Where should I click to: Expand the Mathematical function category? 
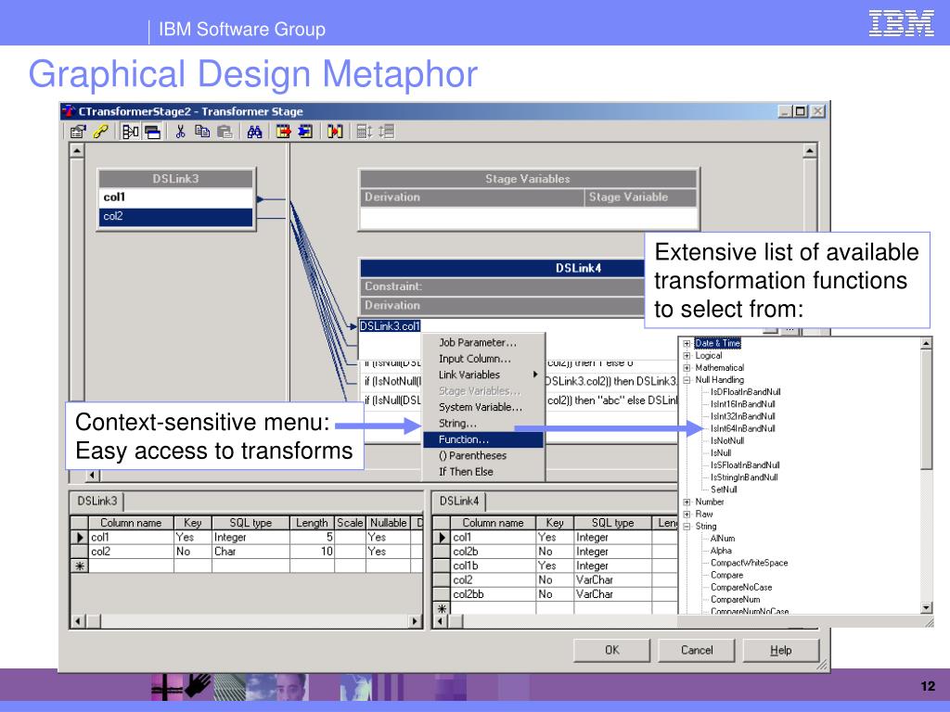687,367
